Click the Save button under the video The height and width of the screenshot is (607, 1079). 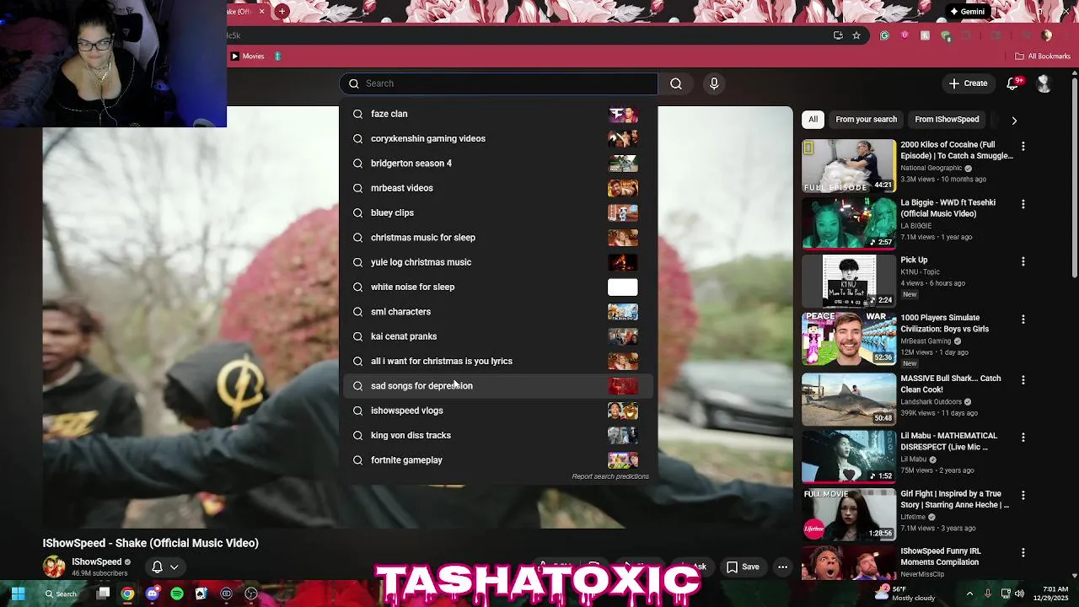743,567
